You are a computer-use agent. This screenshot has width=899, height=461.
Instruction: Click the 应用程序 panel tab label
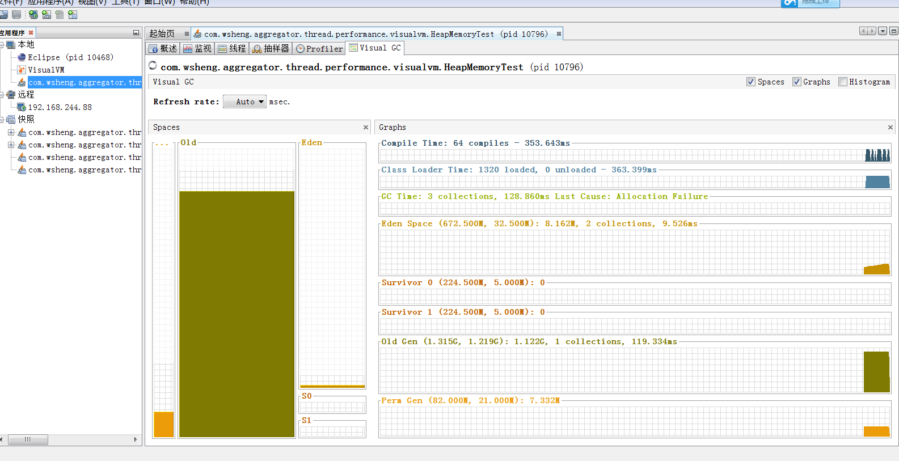(12, 33)
